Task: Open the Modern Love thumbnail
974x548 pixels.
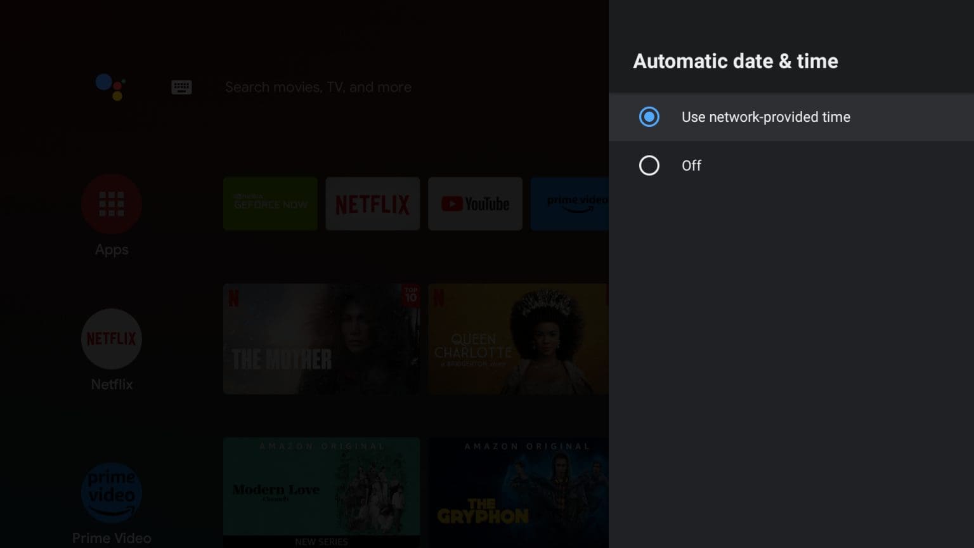Action: 321,488
